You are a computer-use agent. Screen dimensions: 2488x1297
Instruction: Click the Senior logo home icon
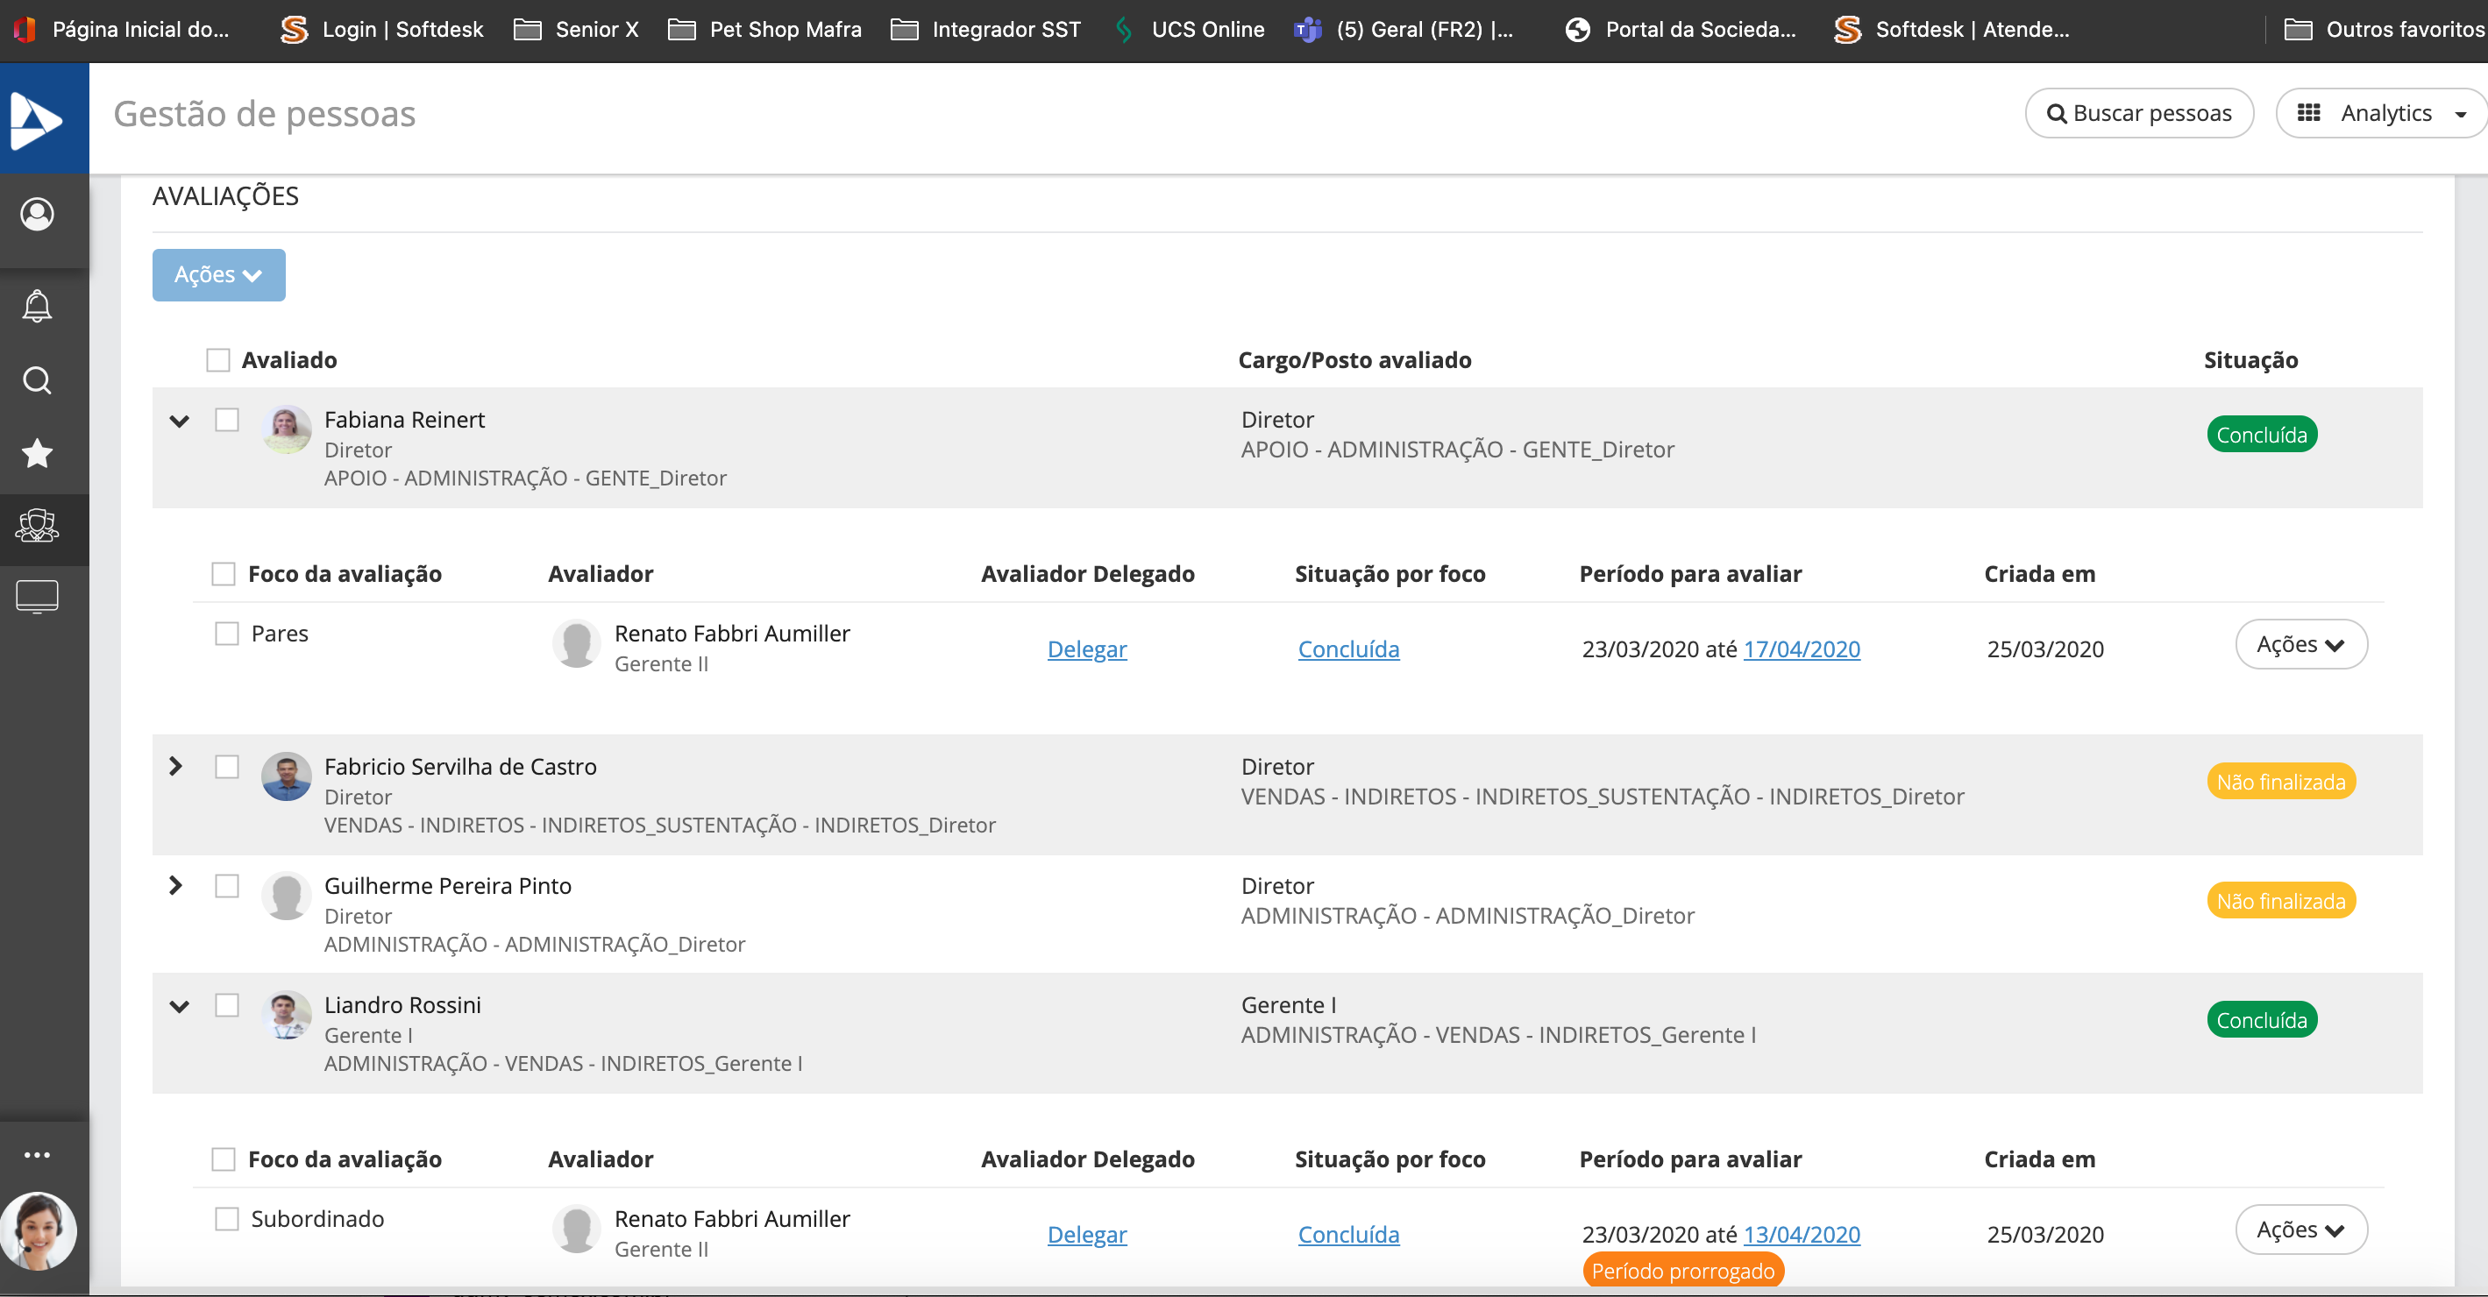point(37,120)
